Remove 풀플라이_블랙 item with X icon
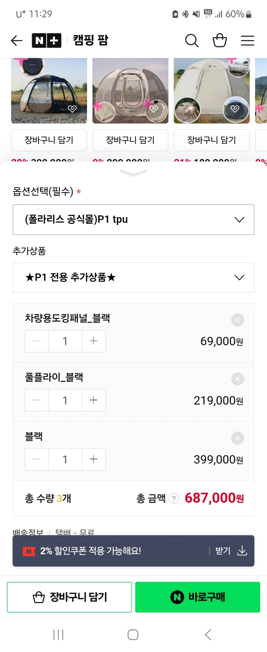The image size is (267, 652). click(x=238, y=379)
